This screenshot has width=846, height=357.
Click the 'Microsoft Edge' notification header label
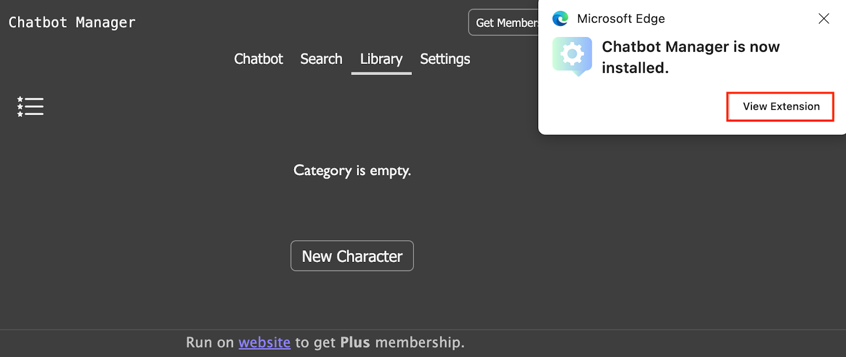tap(621, 19)
